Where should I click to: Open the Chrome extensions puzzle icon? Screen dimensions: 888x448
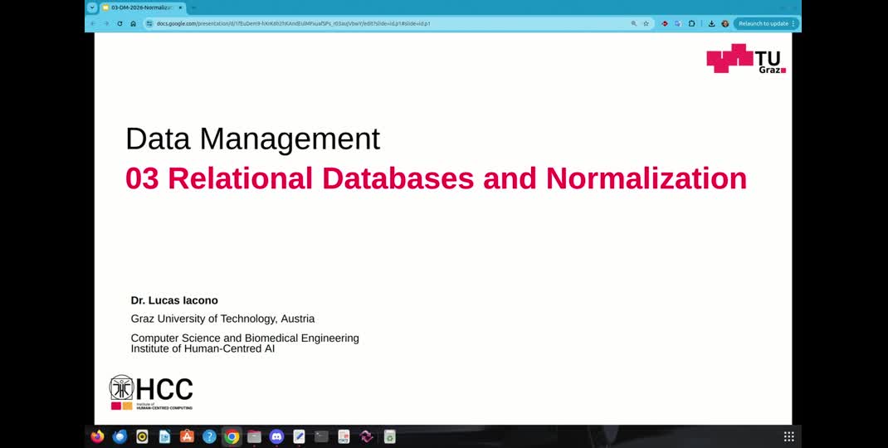(692, 24)
